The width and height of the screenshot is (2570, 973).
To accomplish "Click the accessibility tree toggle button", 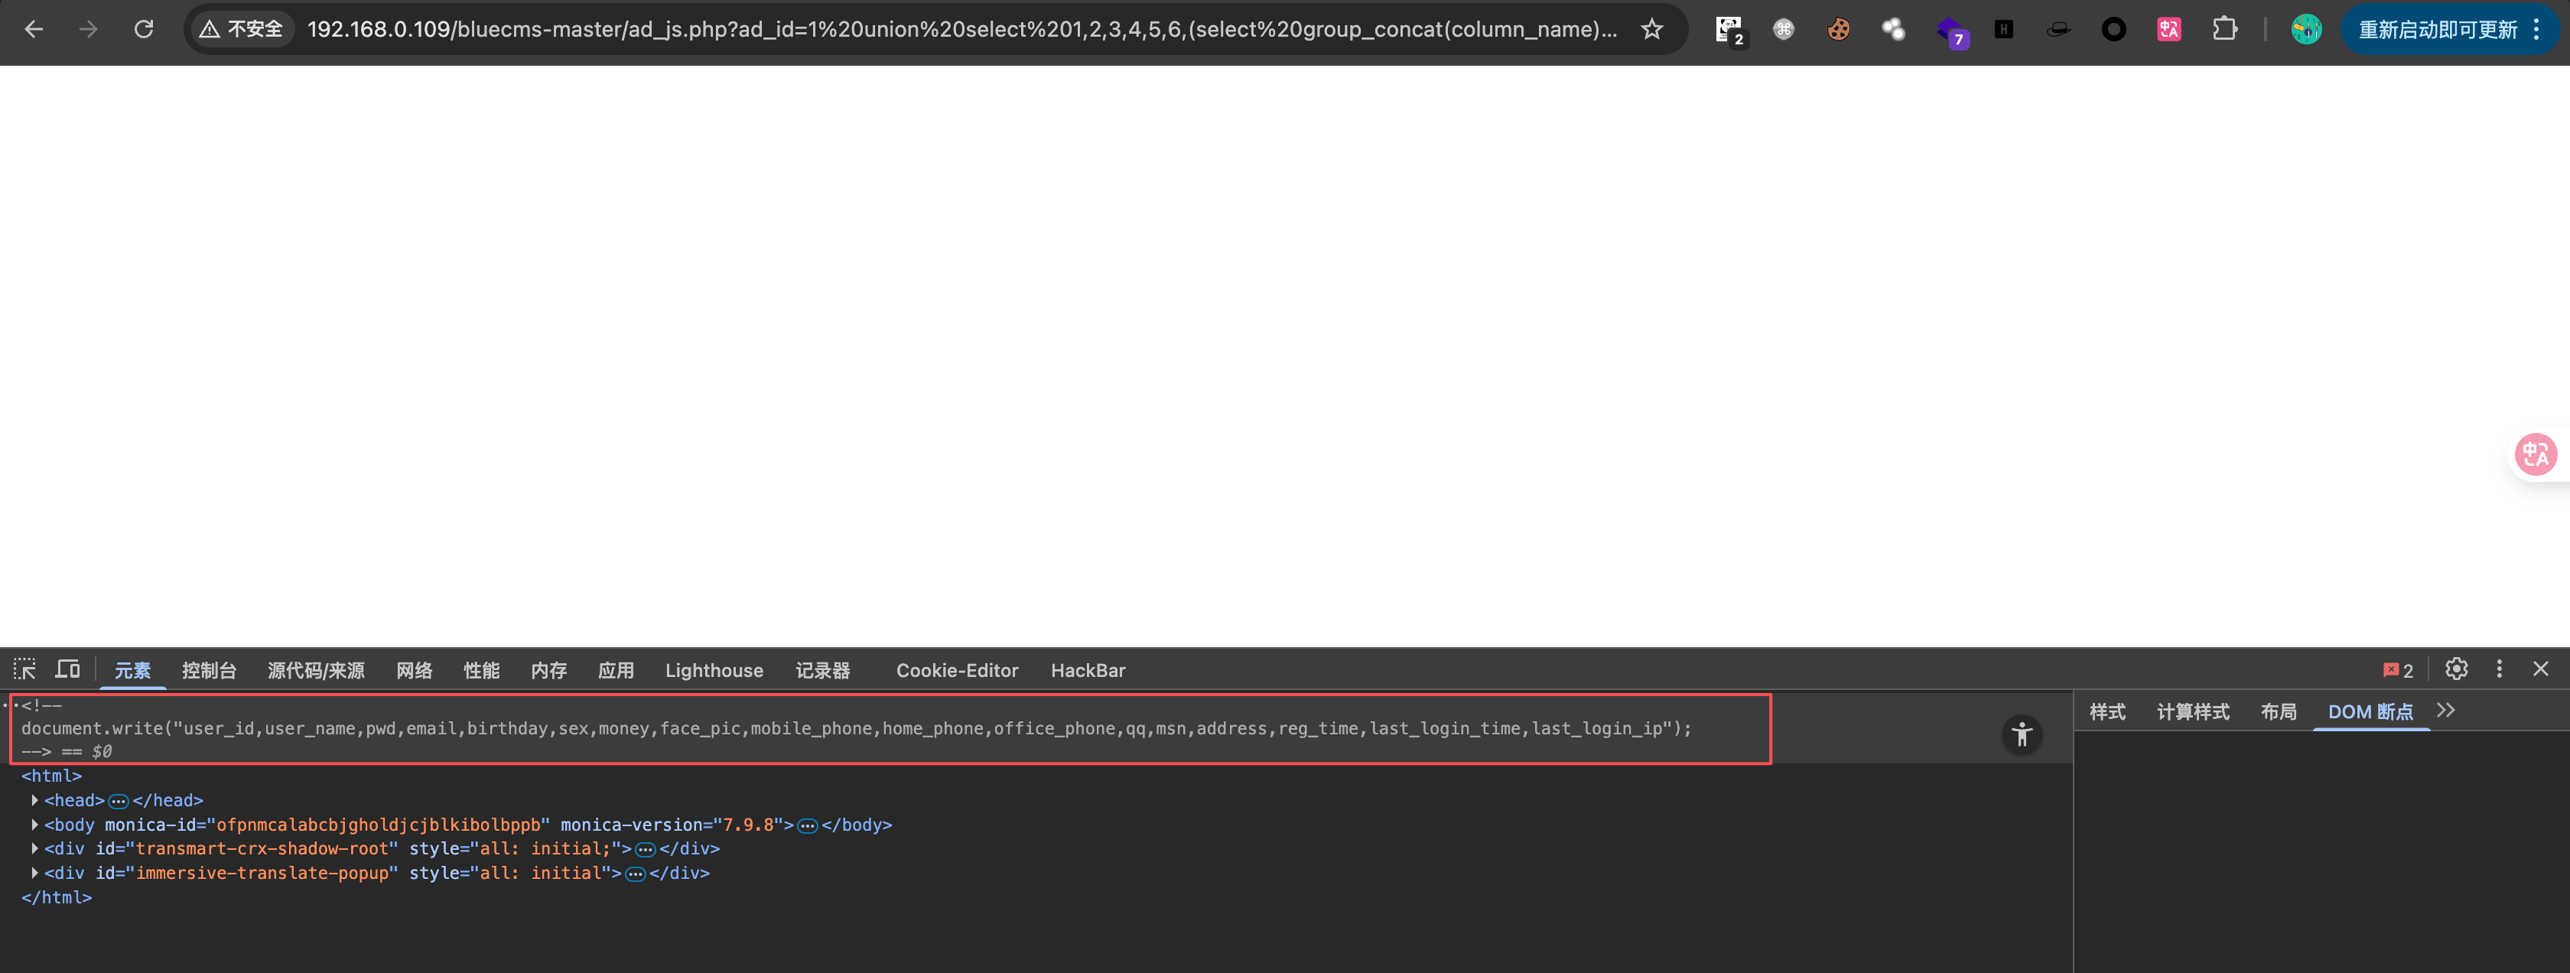I will 2022,736.
